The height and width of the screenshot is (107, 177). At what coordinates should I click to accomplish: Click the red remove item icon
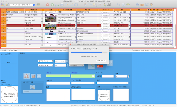[47, 5]
